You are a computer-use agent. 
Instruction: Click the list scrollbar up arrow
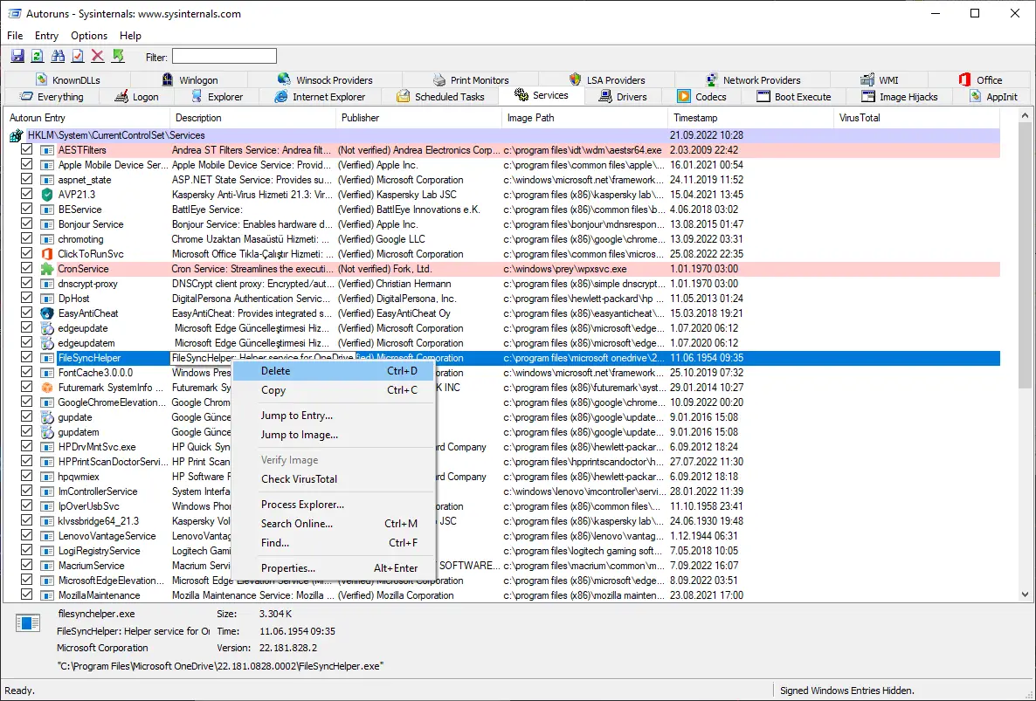tap(1025, 116)
